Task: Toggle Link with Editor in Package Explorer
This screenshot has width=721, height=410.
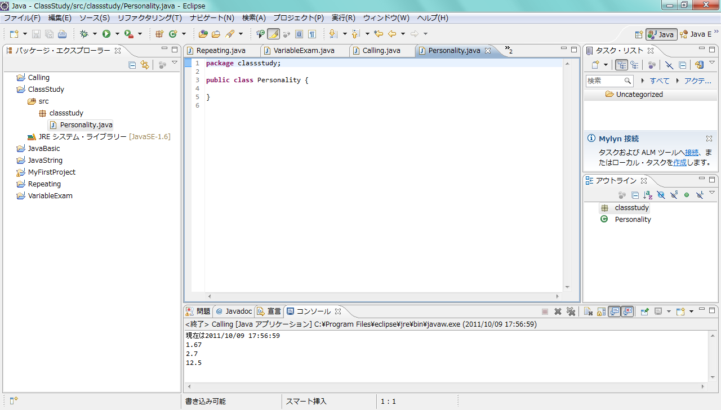Action: coord(145,65)
